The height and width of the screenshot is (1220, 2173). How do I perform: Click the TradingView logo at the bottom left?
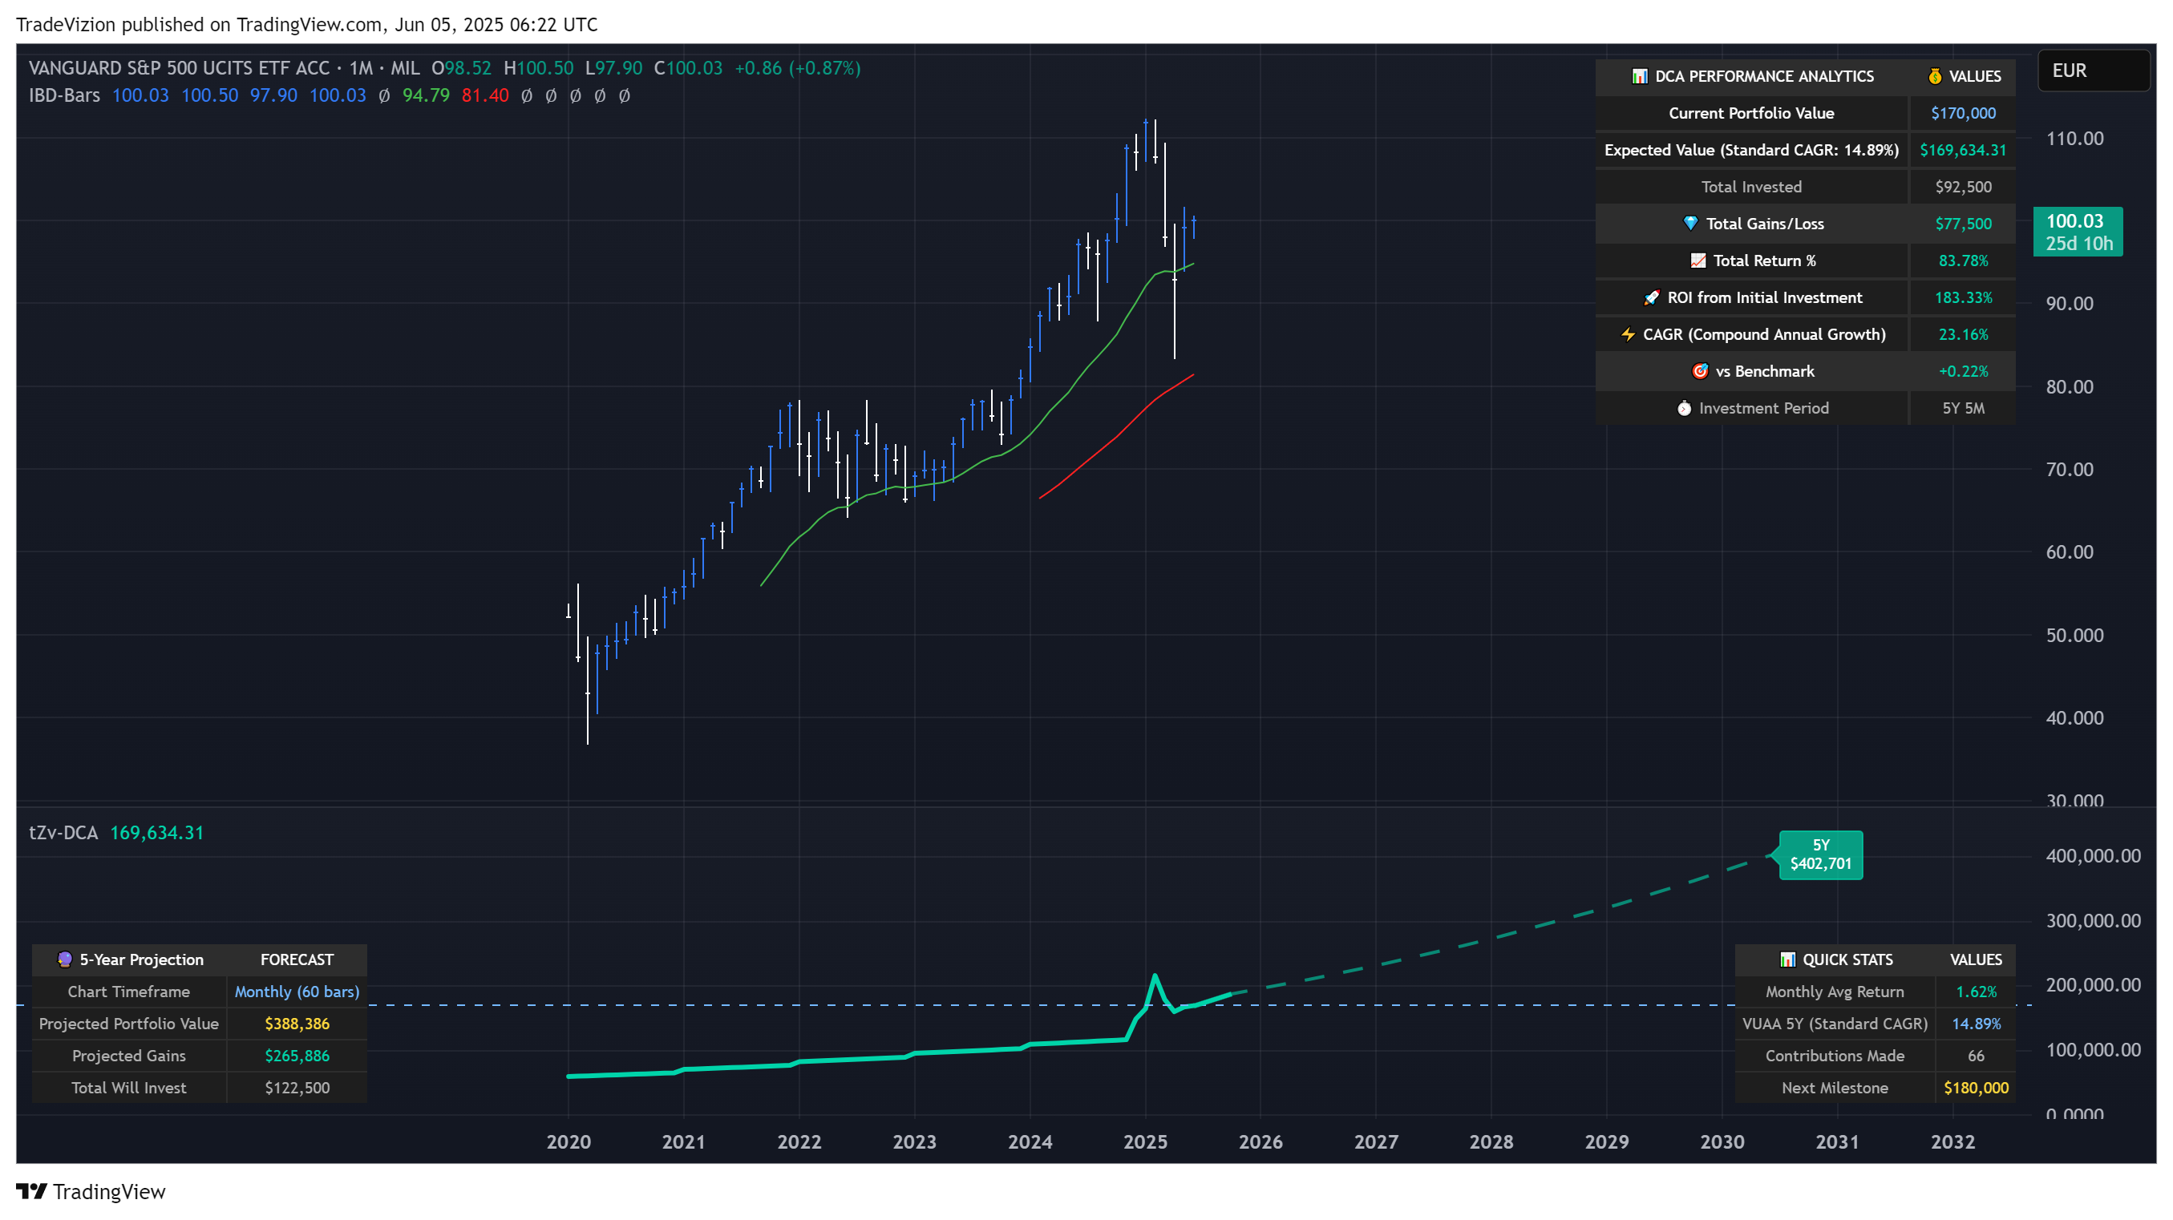click(x=91, y=1191)
